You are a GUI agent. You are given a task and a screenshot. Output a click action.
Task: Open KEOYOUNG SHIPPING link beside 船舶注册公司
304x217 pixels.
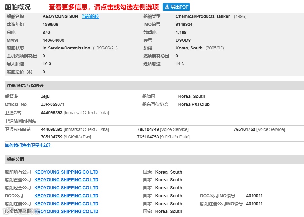click(x=66, y=204)
